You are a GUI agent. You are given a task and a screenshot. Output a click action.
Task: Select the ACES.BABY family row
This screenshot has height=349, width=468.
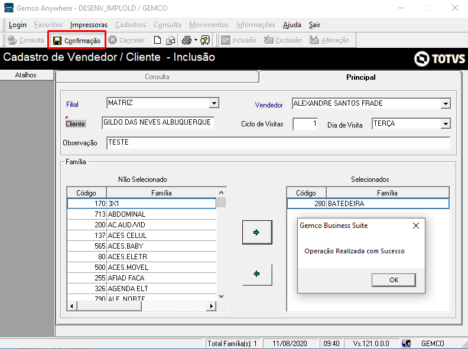click(x=142, y=246)
